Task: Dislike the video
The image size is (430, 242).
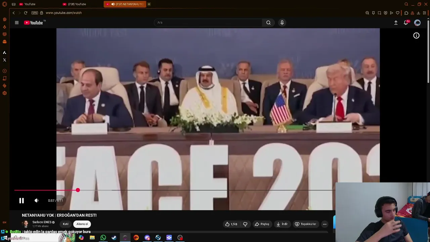Action: pyautogui.click(x=245, y=224)
